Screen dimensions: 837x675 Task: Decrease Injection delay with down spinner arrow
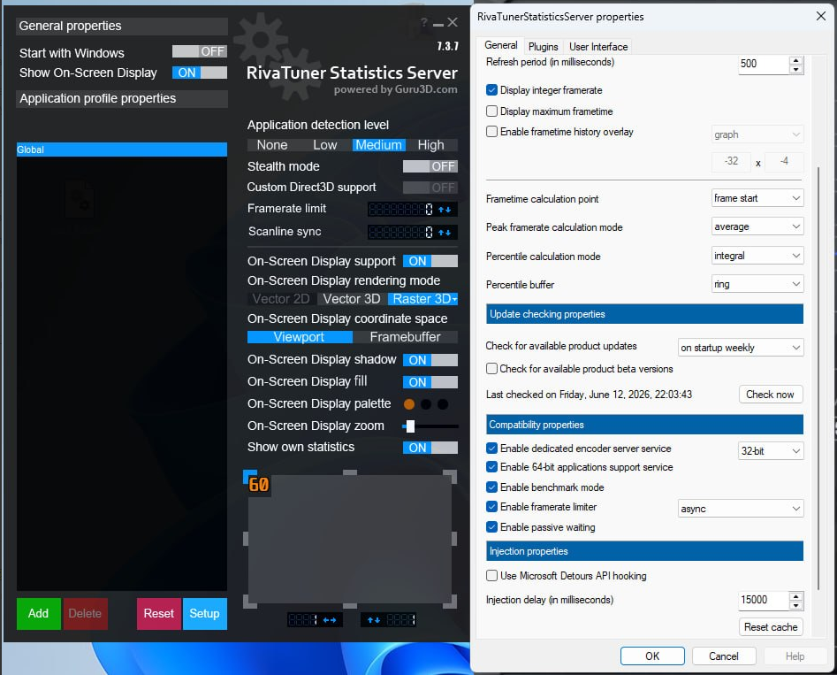point(795,605)
